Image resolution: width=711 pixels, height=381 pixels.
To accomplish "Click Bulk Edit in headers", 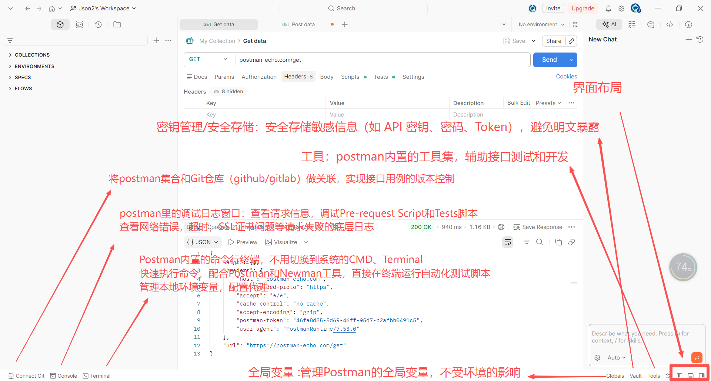I will 518,103.
